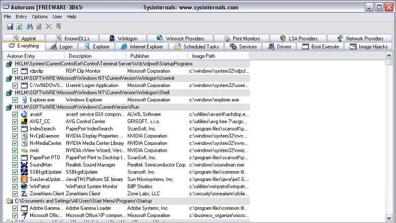Open the Scheduled Tasks tab

(197, 46)
